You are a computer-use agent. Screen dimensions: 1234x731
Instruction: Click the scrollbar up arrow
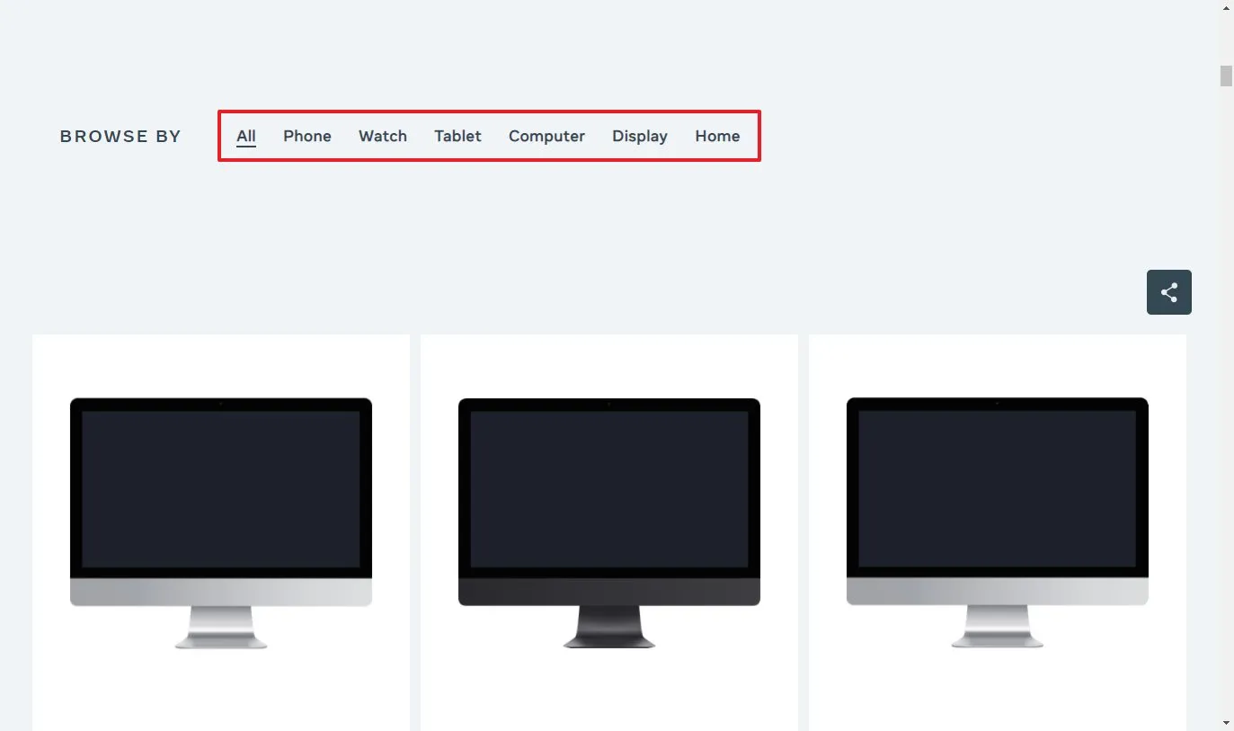point(1226,7)
